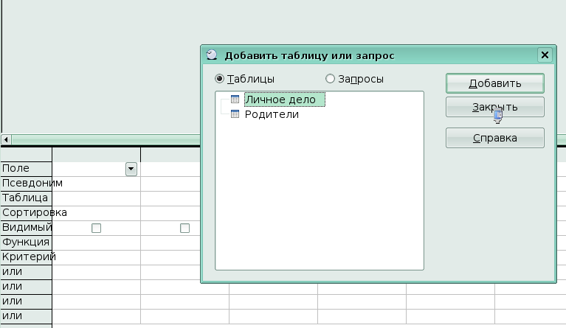Viewport: 566px width, 328px height.
Task: Click the horizontal scrollbar track
Action: [103, 139]
